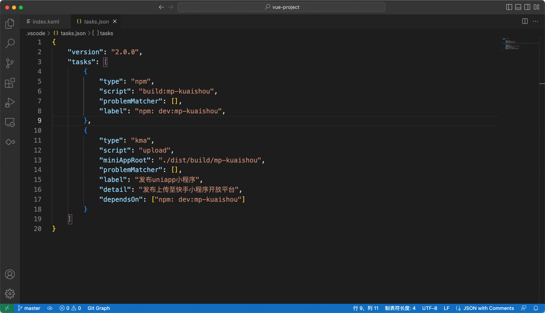The image size is (545, 313).
Task: Open the Search view icon
Action: pos(10,43)
